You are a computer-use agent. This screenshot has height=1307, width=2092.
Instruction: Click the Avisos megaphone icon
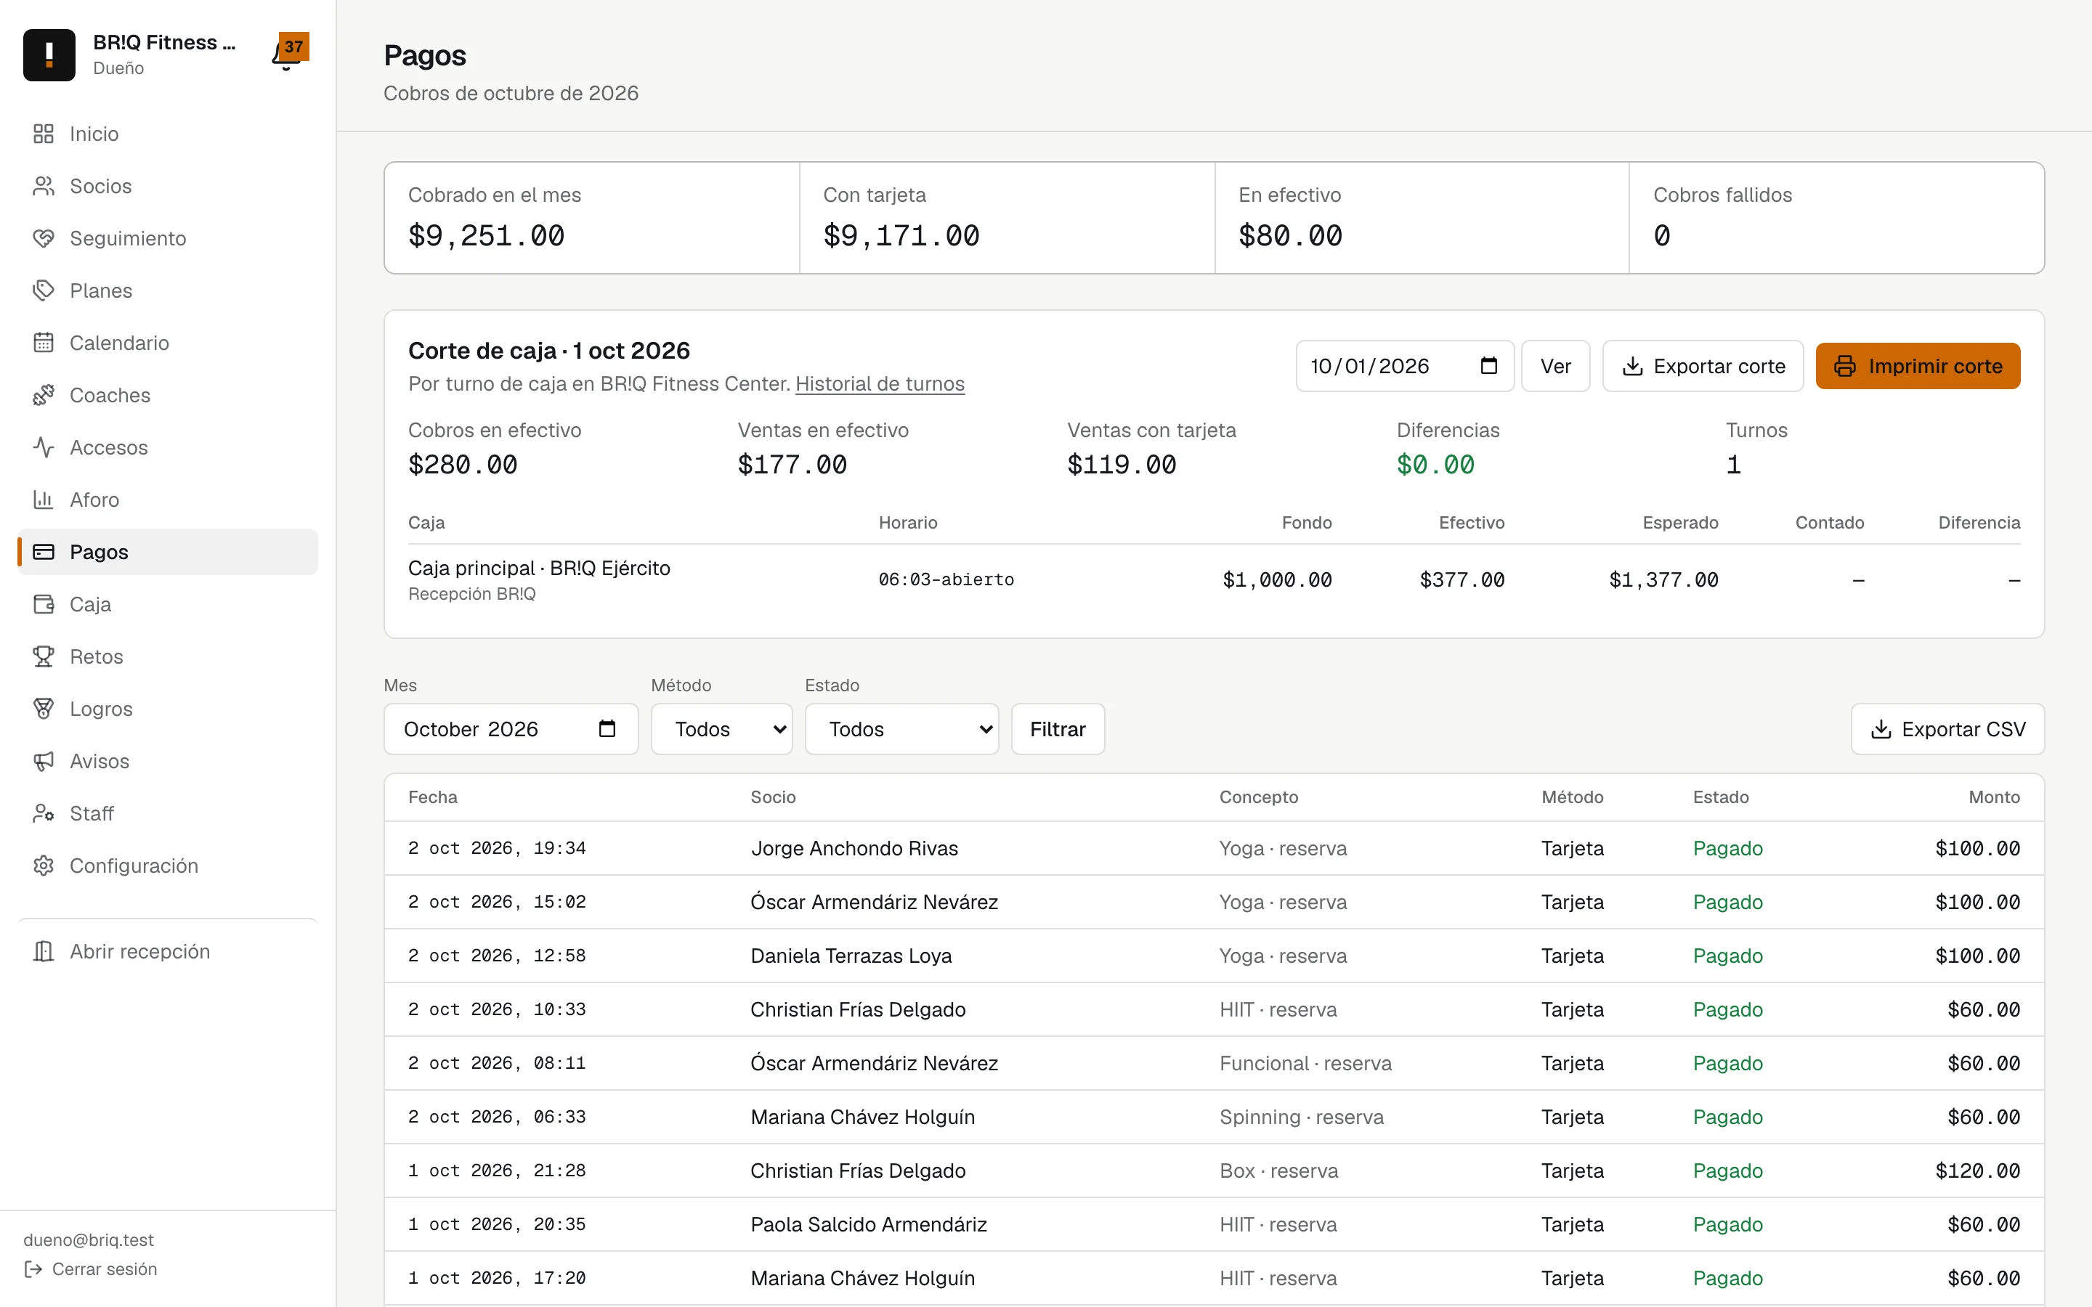coord(44,762)
